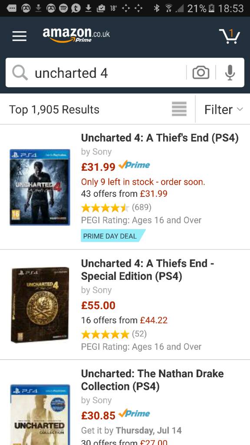Switch results layout with list view icon
This screenshot has height=445, width=250.
click(x=179, y=109)
